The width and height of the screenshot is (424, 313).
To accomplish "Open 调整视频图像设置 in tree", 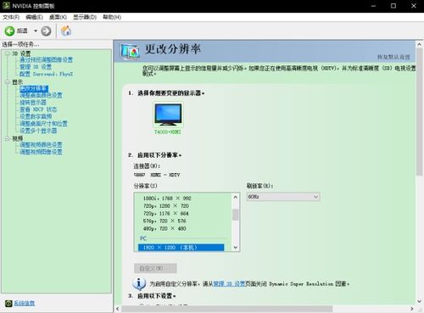I will point(41,152).
